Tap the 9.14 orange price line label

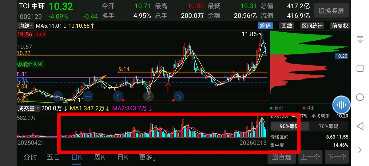tap(124, 69)
